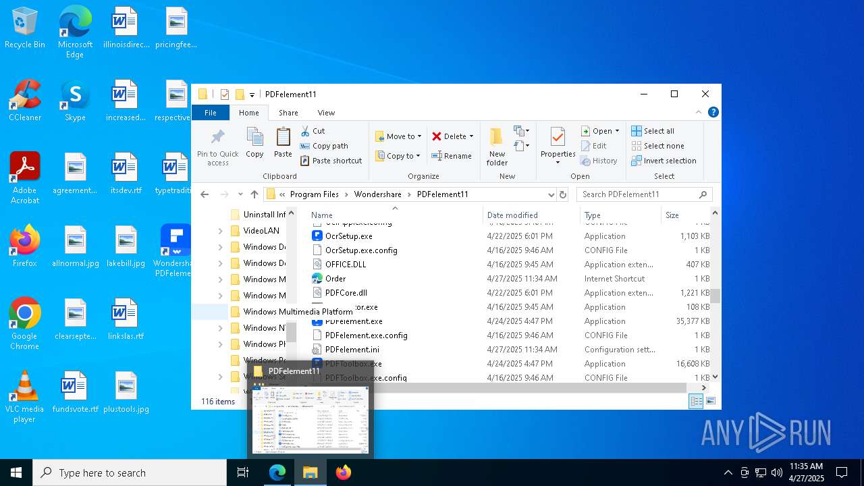The height and width of the screenshot is (486, 864).
Task: Click the Cut scissors tool
Action: click(313, 131)
